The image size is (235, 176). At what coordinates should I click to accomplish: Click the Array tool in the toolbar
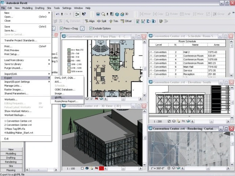[x=185, y=14]
